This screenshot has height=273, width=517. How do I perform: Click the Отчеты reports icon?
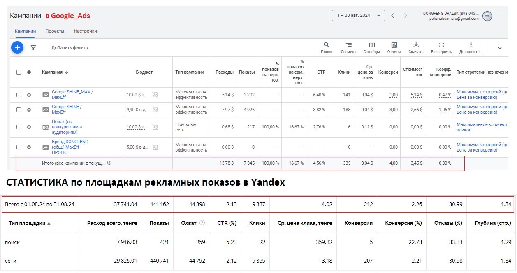click(x=394, y=46)
